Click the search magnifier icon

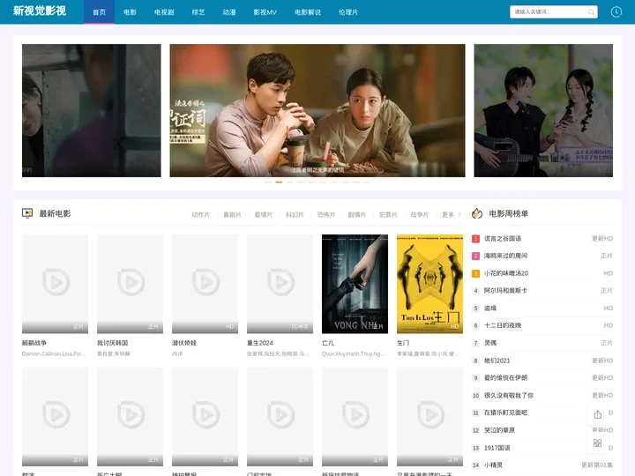[591, 12]
